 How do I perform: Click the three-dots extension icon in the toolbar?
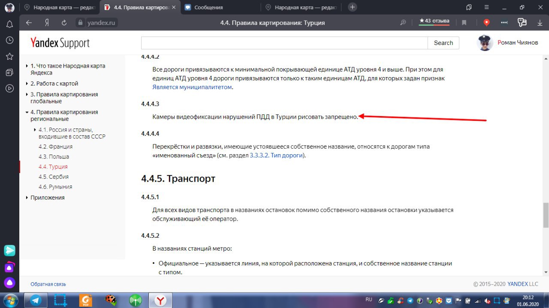click(x=504, y=23)
